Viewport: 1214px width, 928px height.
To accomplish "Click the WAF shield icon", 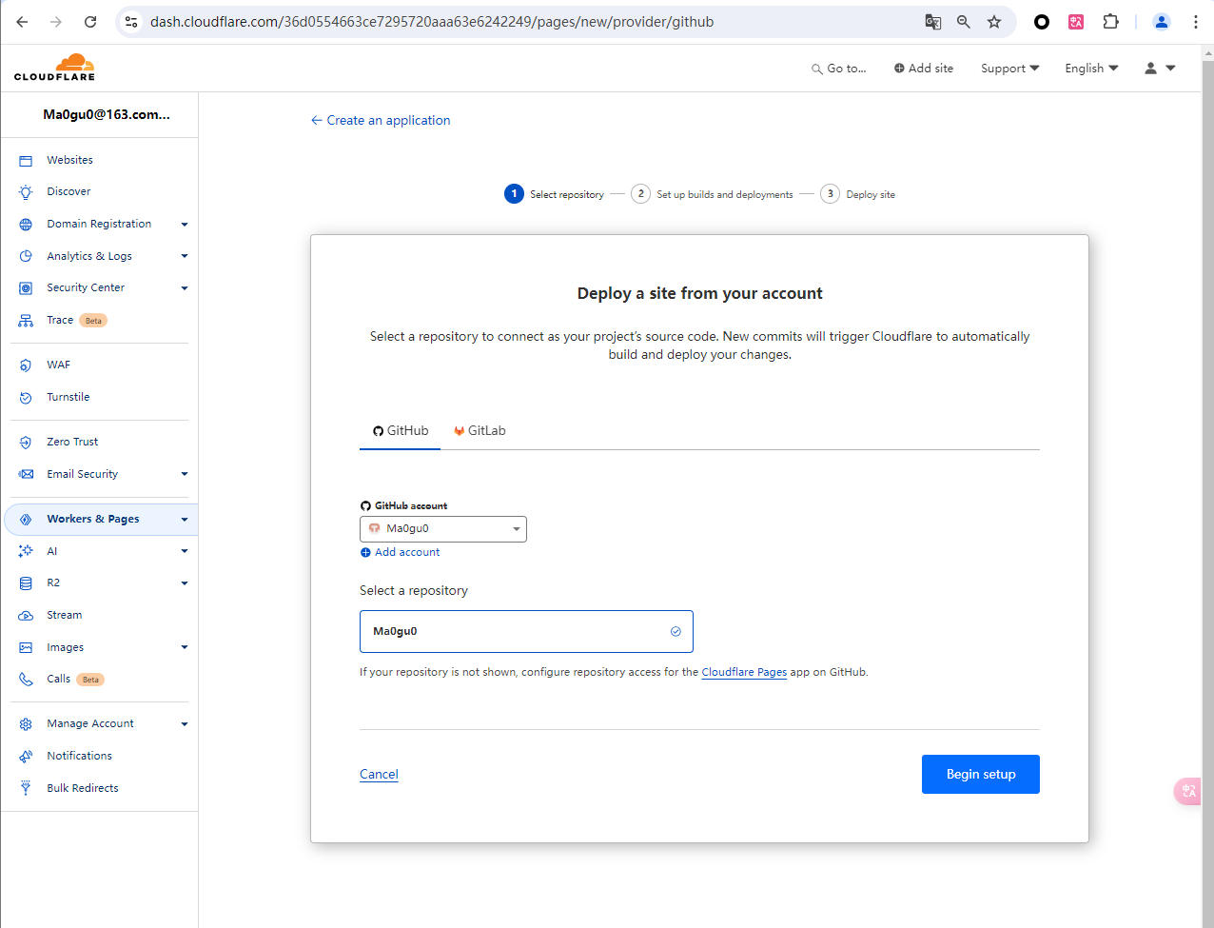I will pos(26,365).
